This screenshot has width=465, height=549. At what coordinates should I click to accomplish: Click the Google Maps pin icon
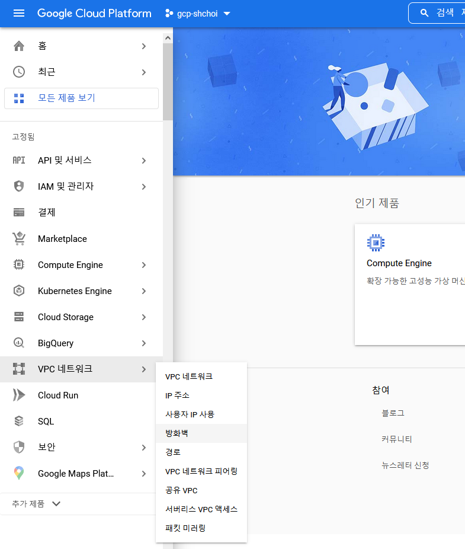click(x=19, y=473)
